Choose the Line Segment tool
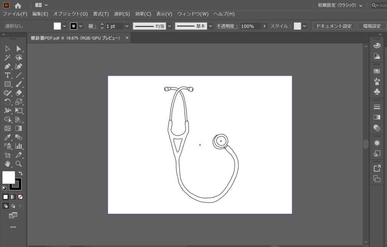This screenshot has width=387, height=247. pyautogui.click(x=19, y=75)
